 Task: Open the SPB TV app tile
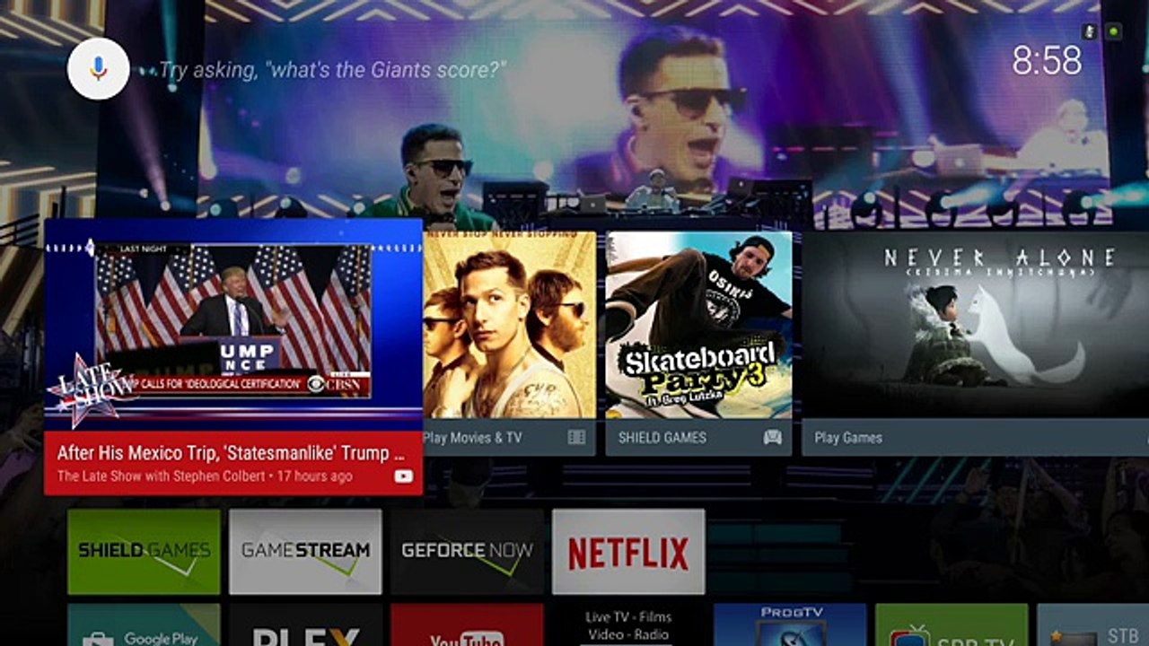(952, 624)
